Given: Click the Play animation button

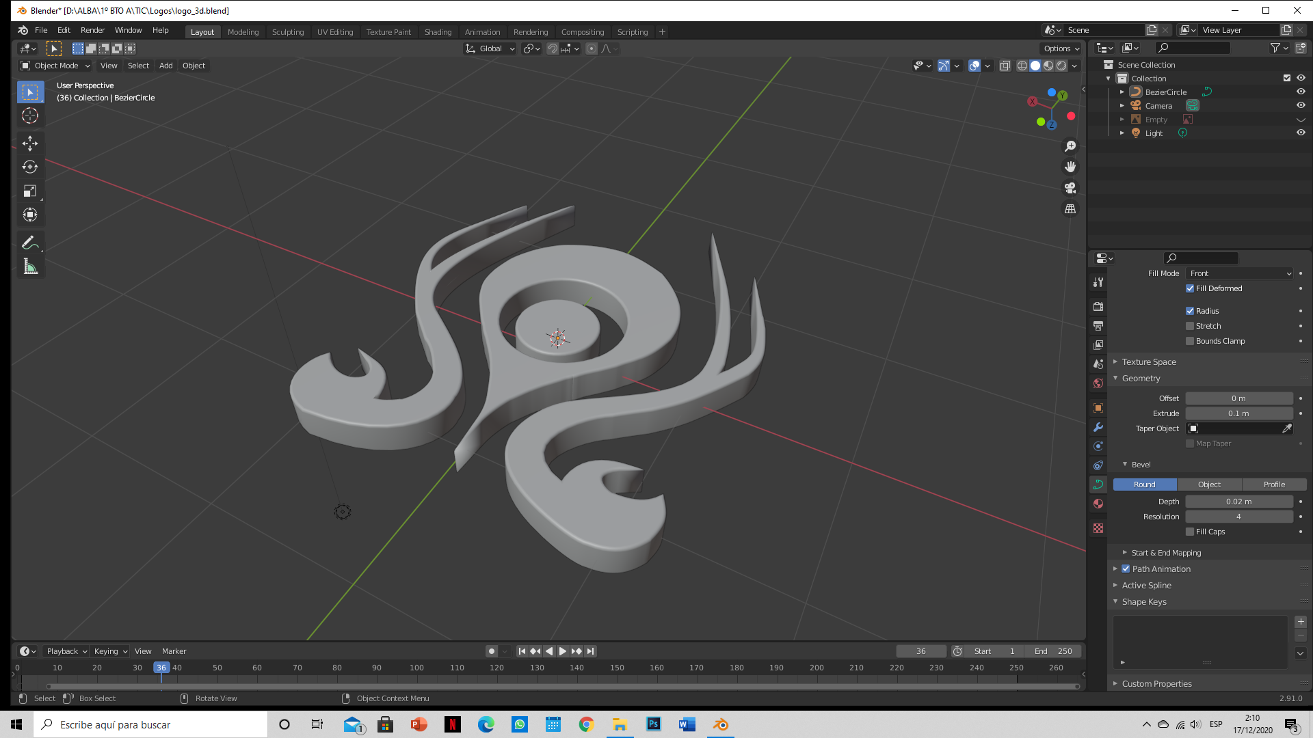Looking at the screenshot, I should click(562, 651).
